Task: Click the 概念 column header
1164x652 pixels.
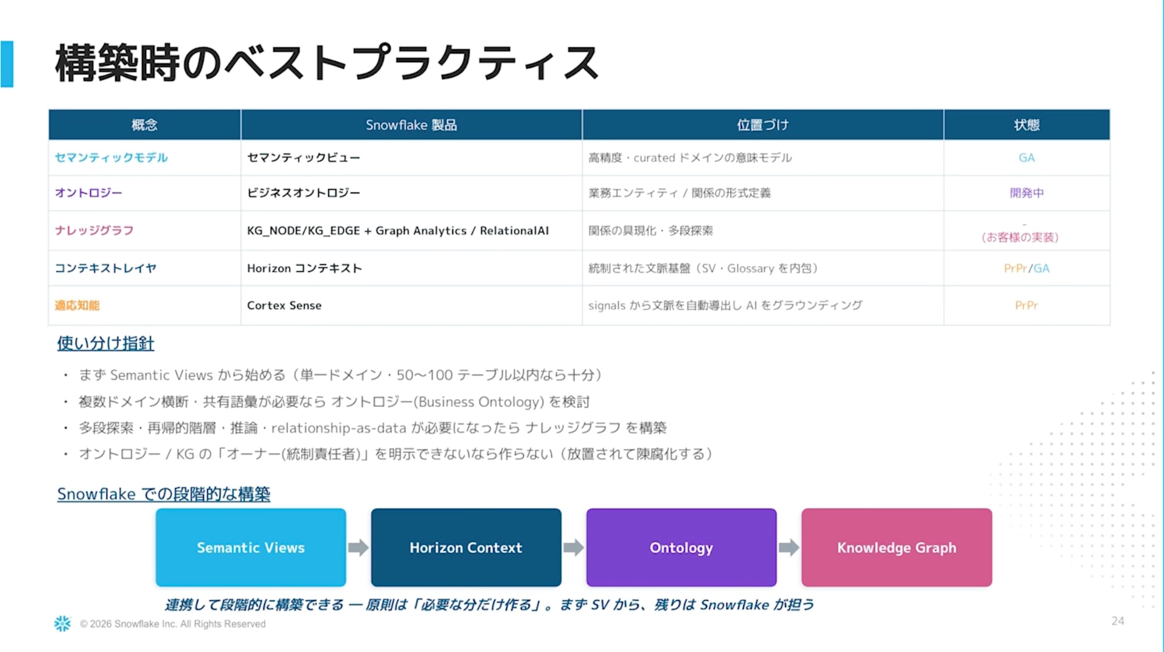Action: click(x=144, y=125)
